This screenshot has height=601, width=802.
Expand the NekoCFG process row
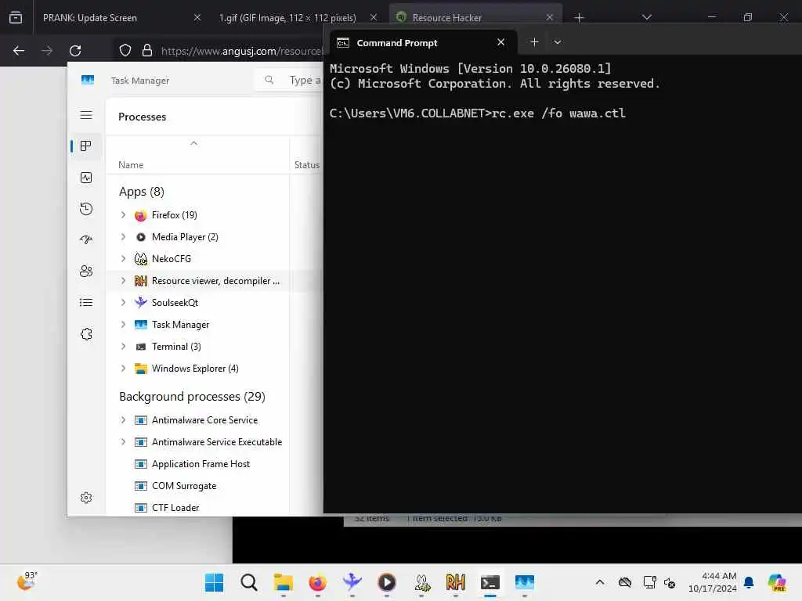tap(123, 258)
